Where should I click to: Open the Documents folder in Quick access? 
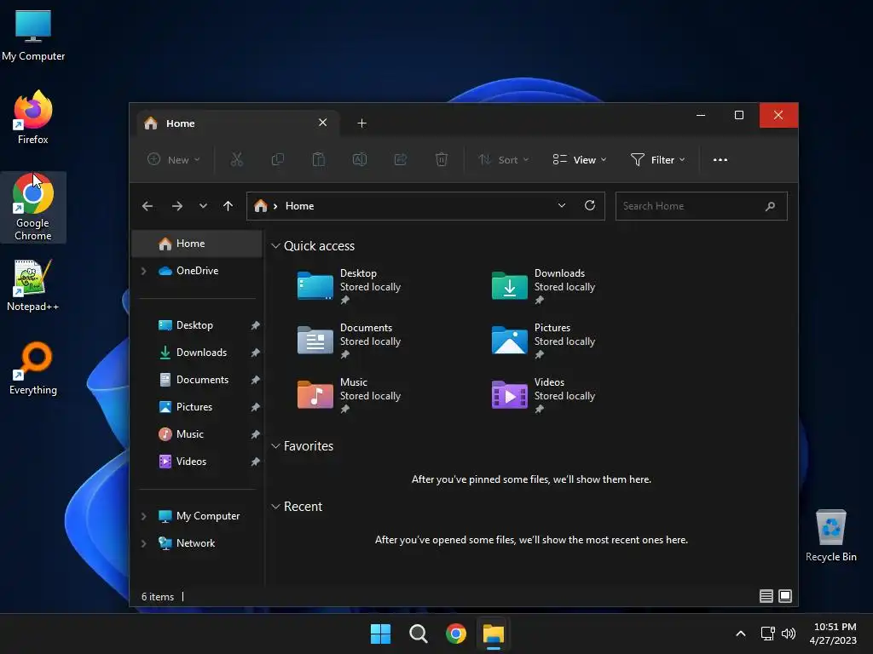point(349,341)
